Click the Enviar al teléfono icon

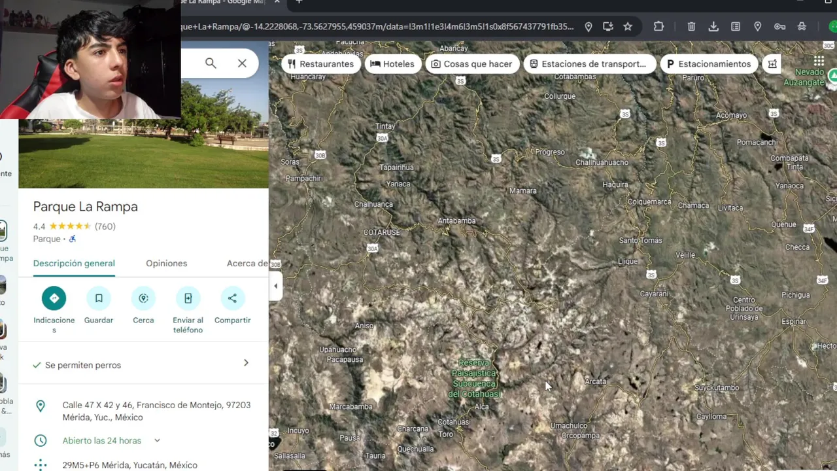(188, 298)
